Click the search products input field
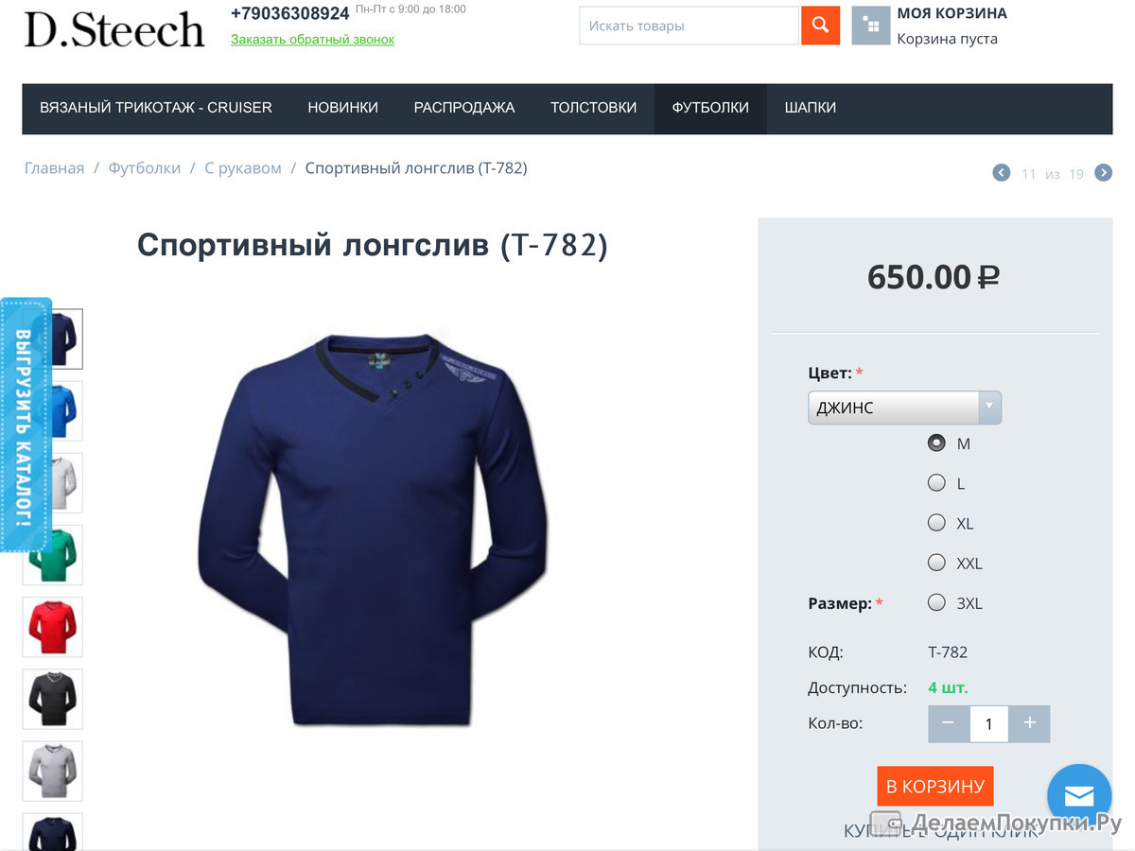This screenshot has height=851, width=1135. coord(690,26)
